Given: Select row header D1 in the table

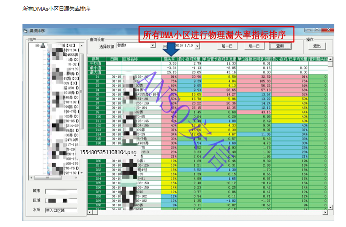Looking at the screenshot, I should (x=97, y=76).
